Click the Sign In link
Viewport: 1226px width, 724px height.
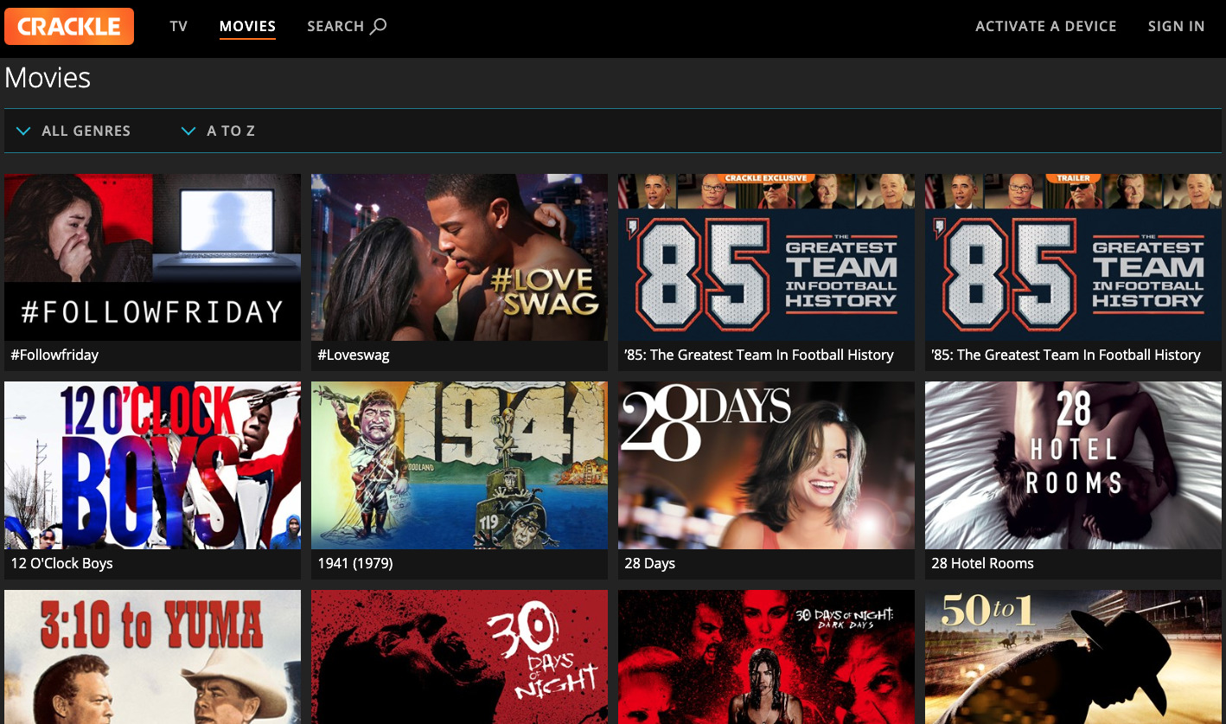1176,26
